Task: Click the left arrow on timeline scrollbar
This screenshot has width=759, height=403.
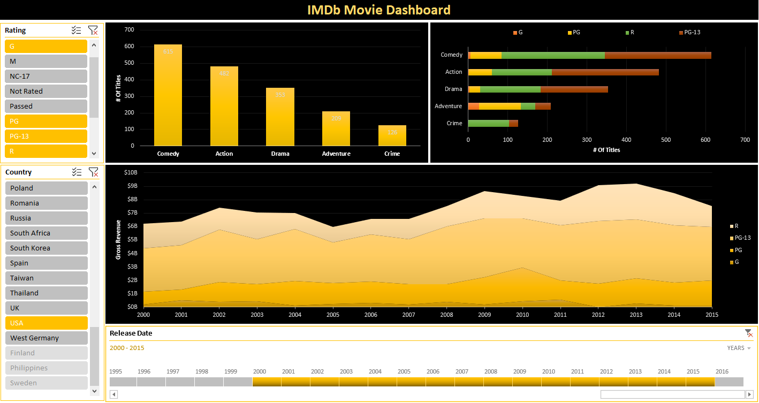Action: tap(113, 394)
